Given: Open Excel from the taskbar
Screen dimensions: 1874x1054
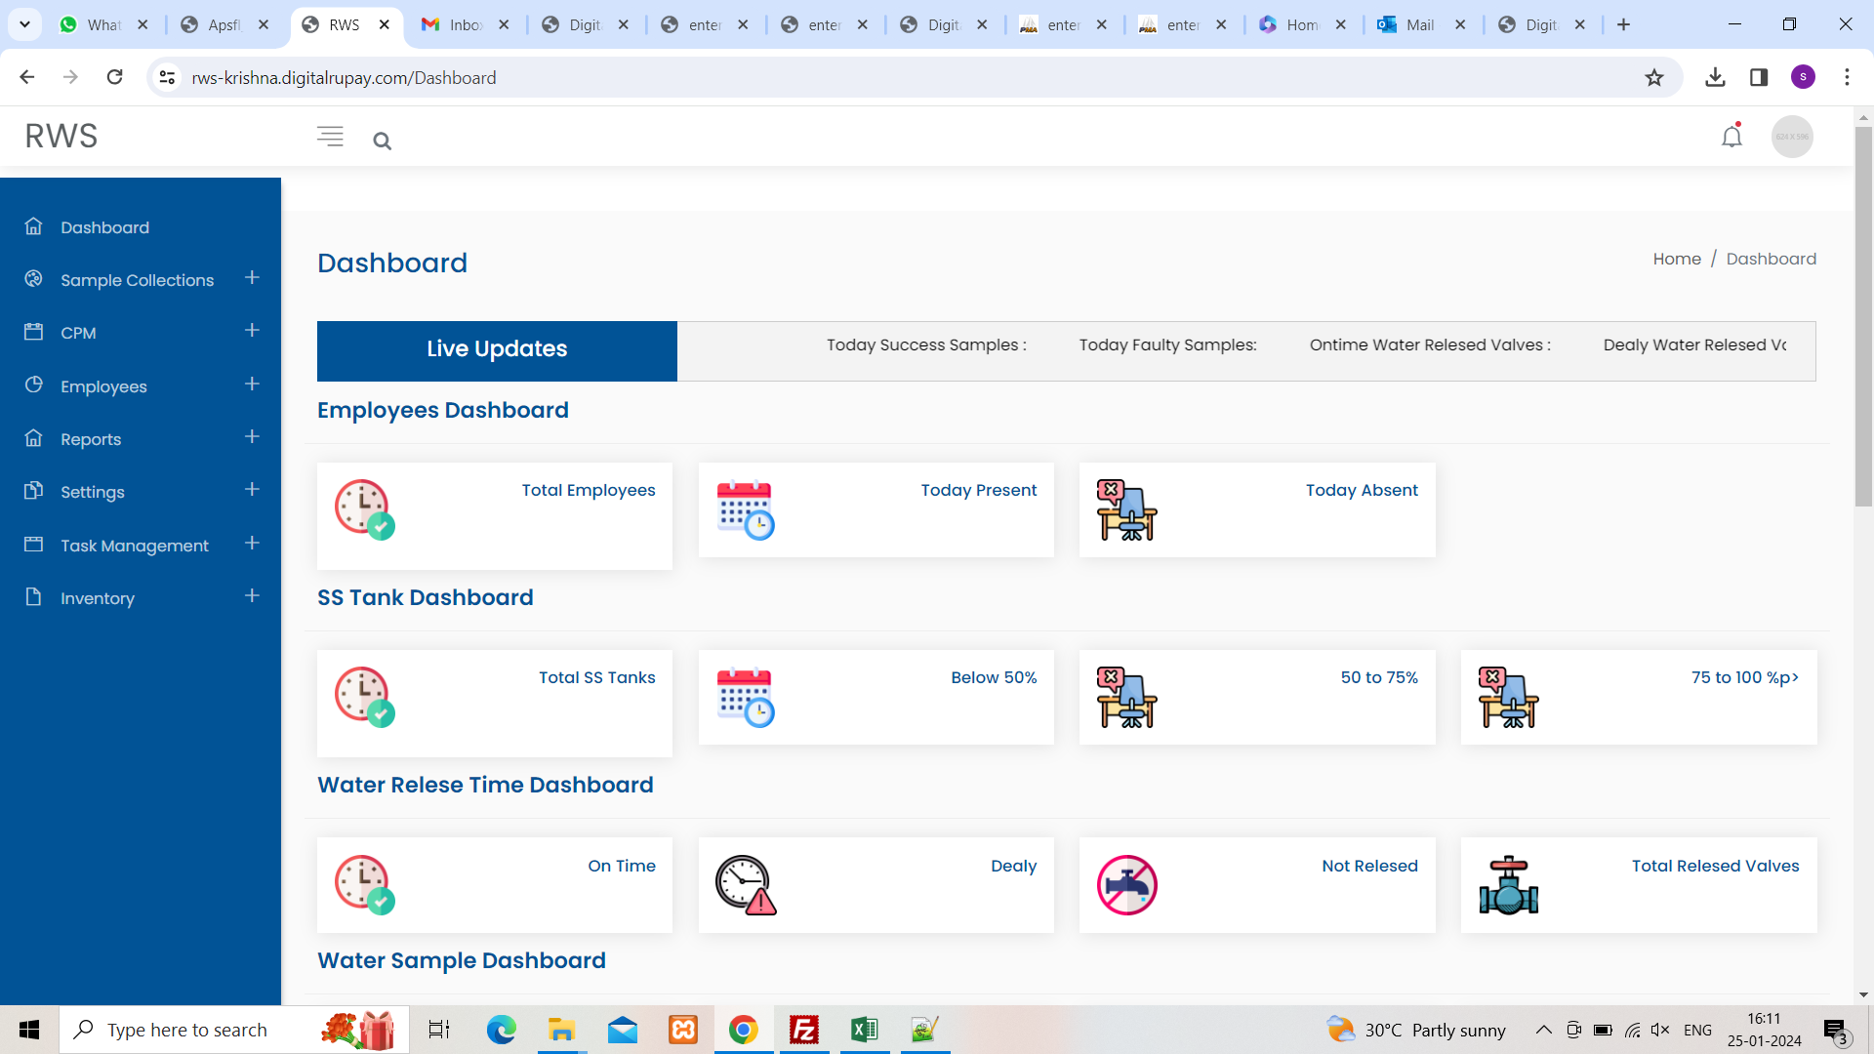Looking at the screenshot, I should click(x=864, y=1030).
